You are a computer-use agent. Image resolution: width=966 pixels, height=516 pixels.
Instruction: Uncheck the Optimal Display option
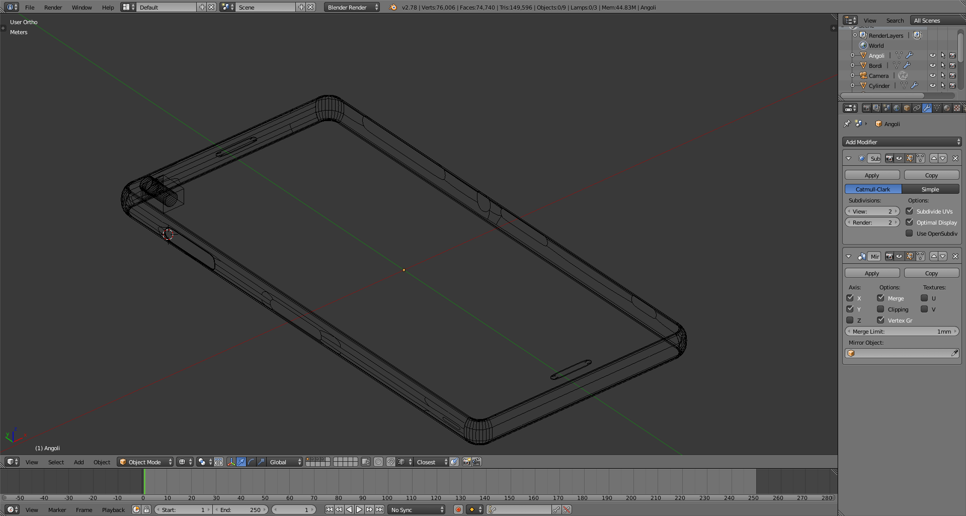909,222
